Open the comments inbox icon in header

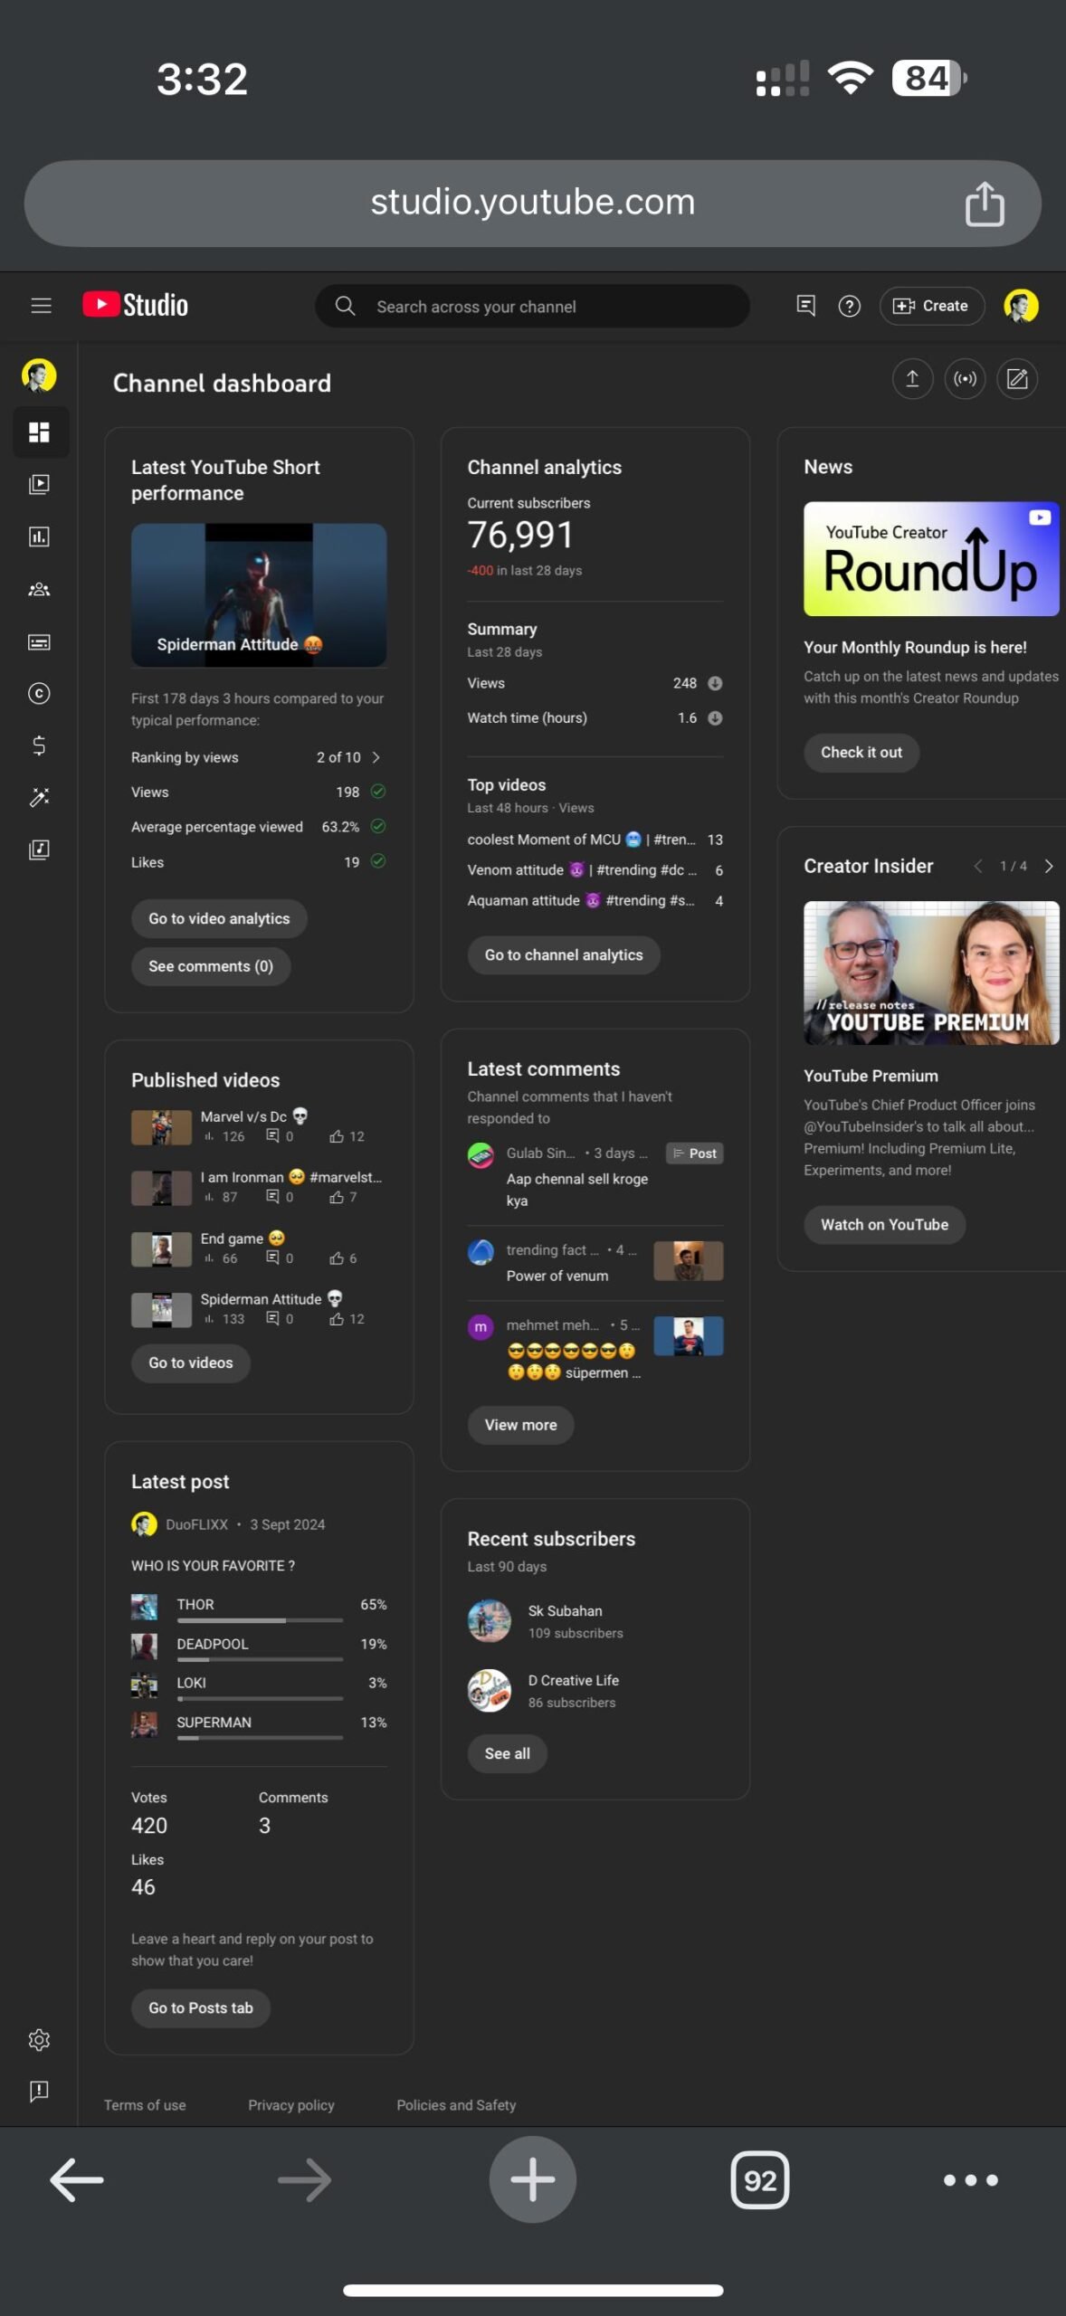(x=805, y=306)
